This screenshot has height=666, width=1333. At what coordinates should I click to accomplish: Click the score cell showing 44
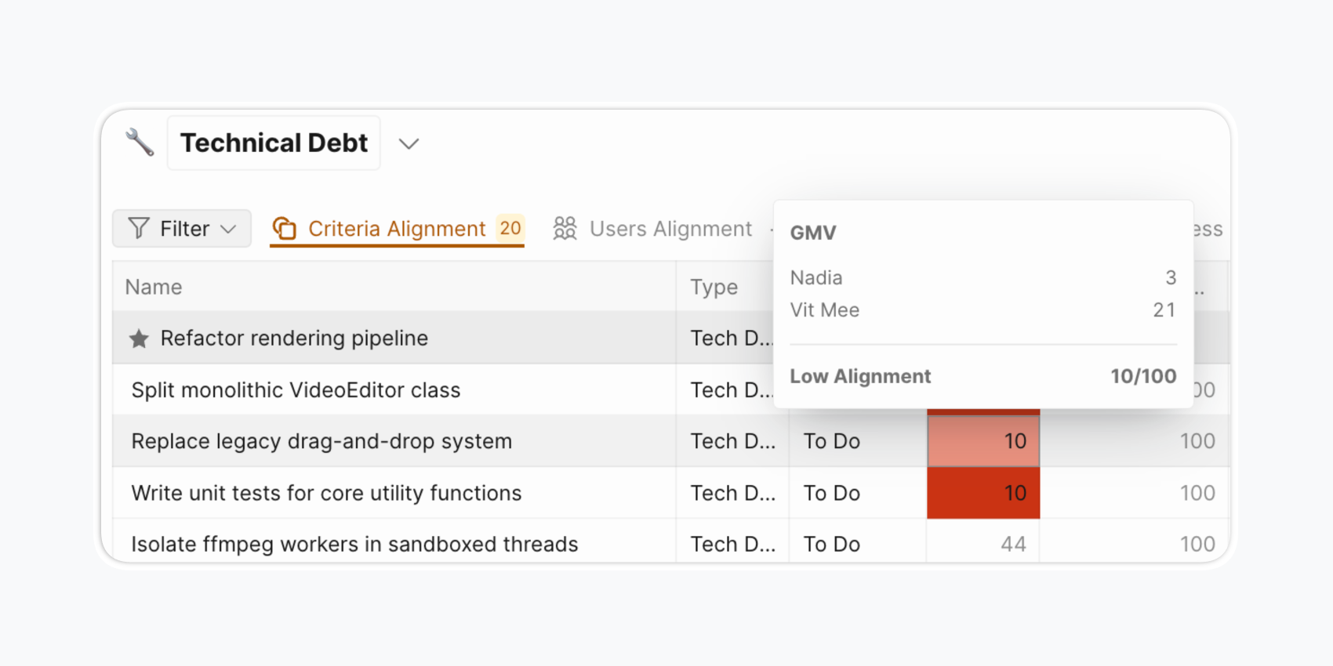tap(983, 544)
